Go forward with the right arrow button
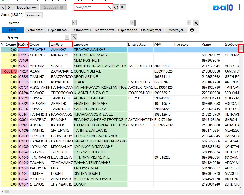244x195 pixels. click(9, 7)
